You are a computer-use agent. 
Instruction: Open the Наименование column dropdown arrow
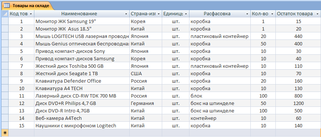click(x=126, y=14)
